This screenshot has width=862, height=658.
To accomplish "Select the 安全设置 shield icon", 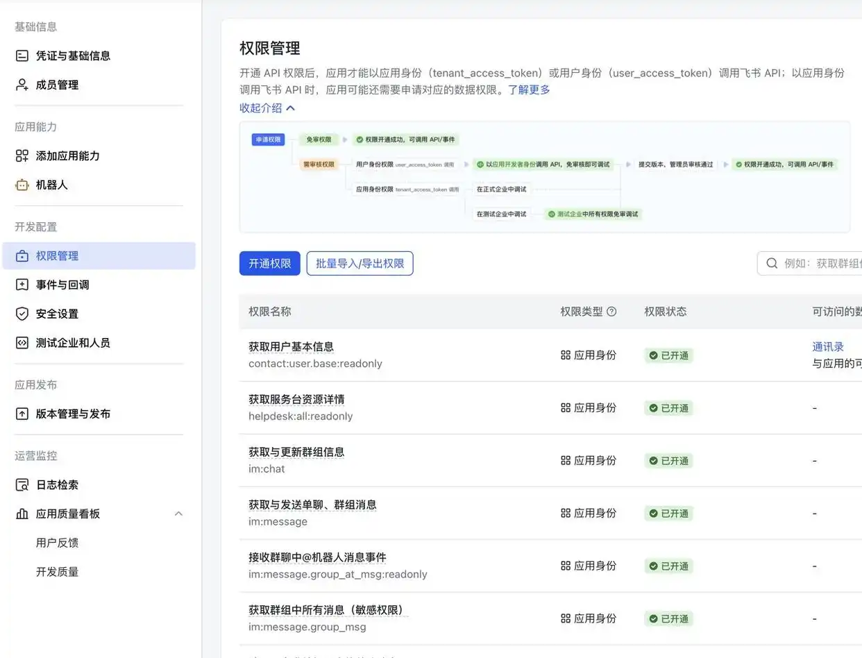I will click(x=22, y=313).
